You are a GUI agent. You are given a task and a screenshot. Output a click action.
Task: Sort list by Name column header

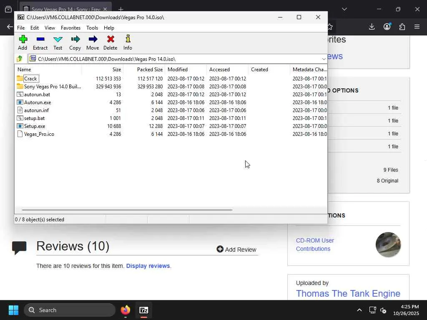coord(48,70)
